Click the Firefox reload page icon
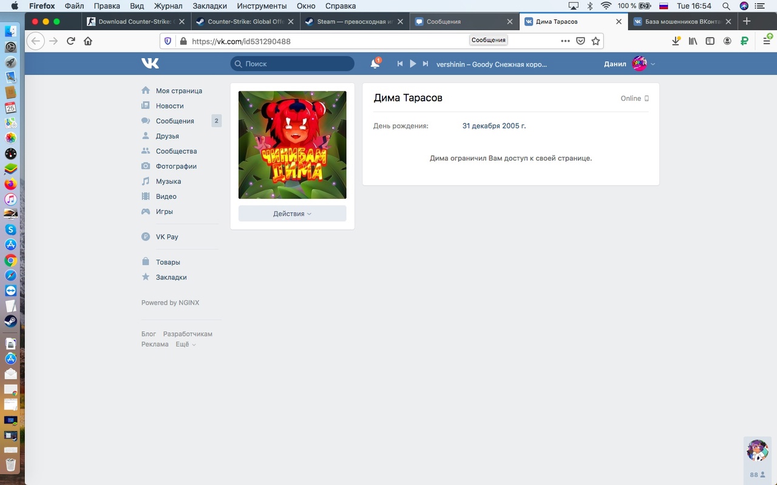 [71, 41]
